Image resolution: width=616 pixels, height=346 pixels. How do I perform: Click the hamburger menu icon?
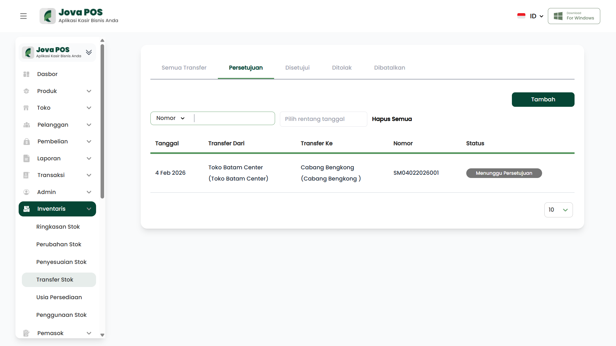click(x=23, y=16)
